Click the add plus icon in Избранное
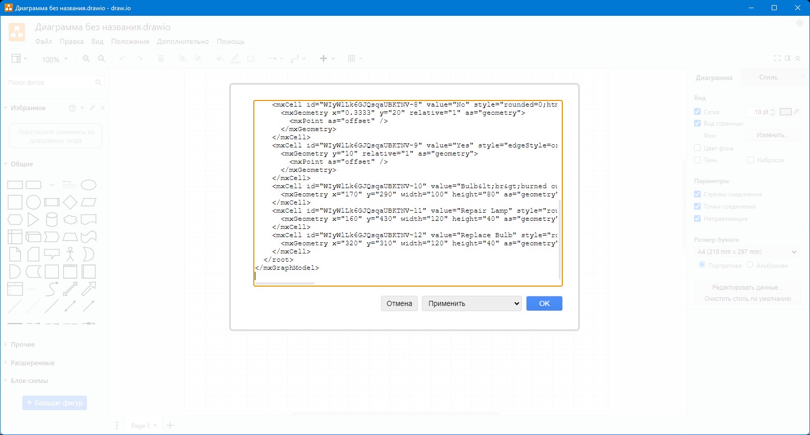 (82, 108)
